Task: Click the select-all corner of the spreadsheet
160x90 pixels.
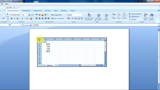Action: tap(39, 39)
